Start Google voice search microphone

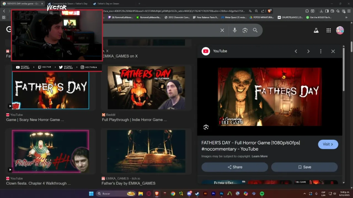235,30
